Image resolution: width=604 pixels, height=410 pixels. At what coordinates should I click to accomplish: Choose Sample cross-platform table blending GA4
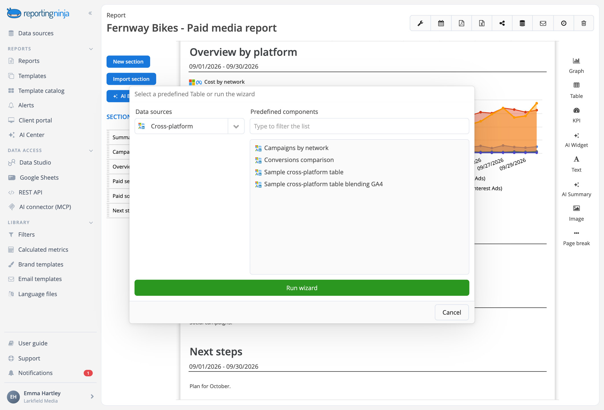point(323,184)
